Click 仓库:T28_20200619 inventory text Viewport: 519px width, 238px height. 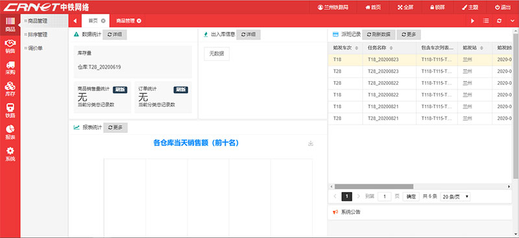[x=99, y=67]
